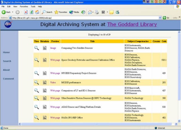This screenshot has width=181, height=130.
Task: Open Image preview for Comparing Two Satellite Sensors
Action: (x=53, y=48)
